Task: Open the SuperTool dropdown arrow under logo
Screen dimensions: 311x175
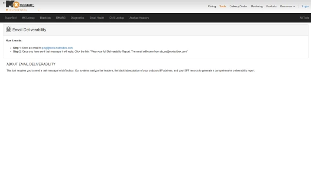Action: (39, 10)
